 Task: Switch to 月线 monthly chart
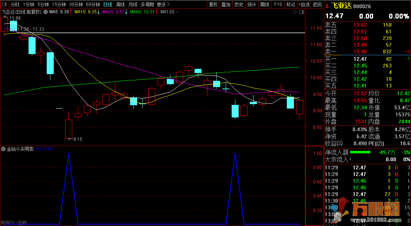(133, 4)
